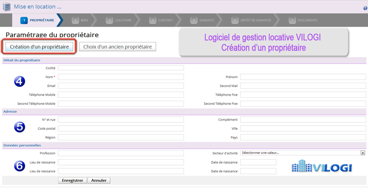Click the Mise en location title text
The width and height of the screenshot is (368, 189).
click(38, 7)
